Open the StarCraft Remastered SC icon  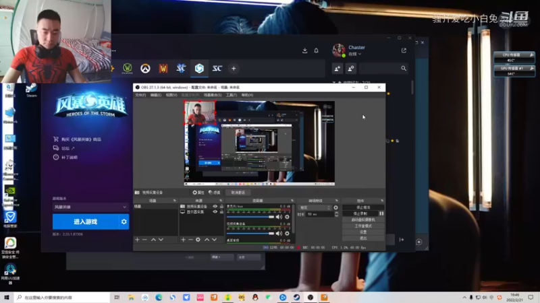217,69
